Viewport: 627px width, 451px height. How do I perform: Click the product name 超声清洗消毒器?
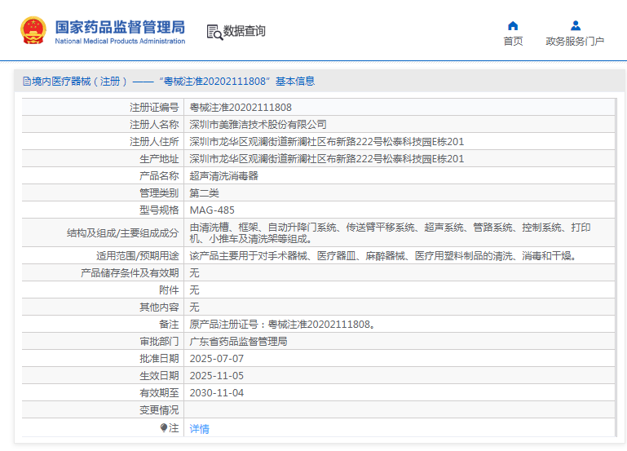(x=223, y=175)
